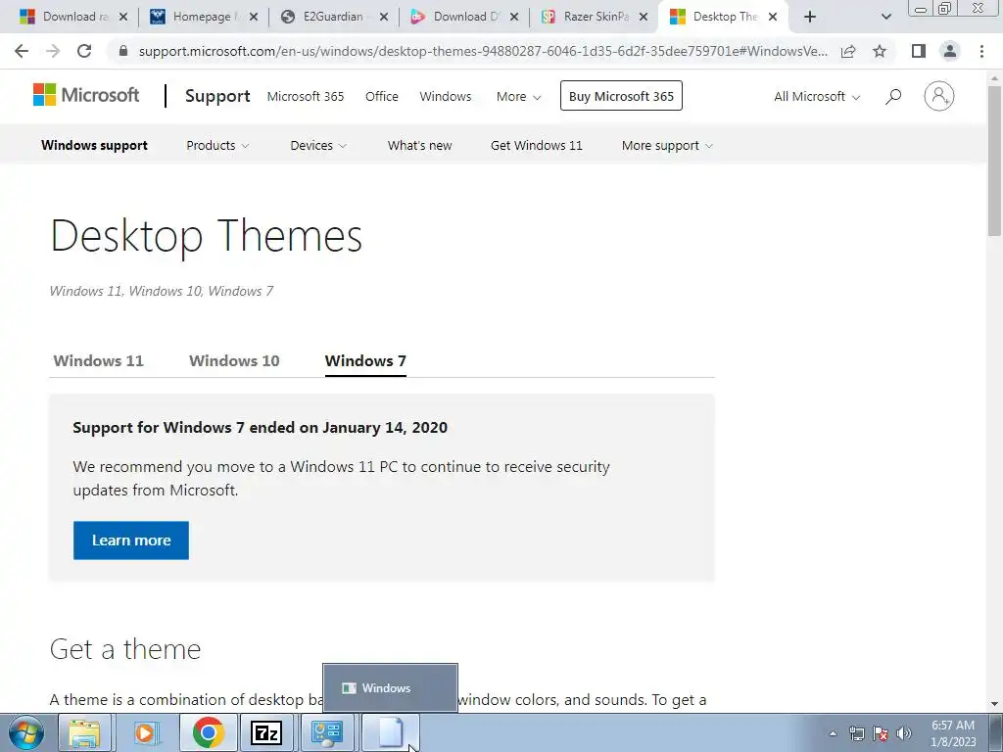Viewport: 1003px width, 752px height.
Task: Click the browser forward arrow
Action: [x=53, y=51]
